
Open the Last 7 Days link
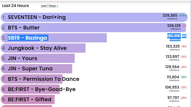[x=49, y=6]
